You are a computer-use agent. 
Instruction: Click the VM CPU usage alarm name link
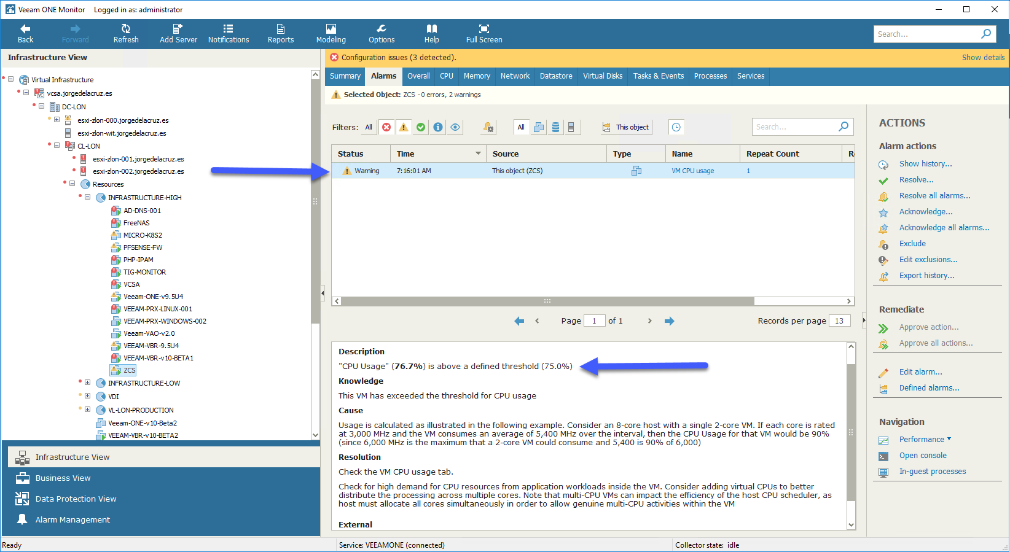coord(692,171)
